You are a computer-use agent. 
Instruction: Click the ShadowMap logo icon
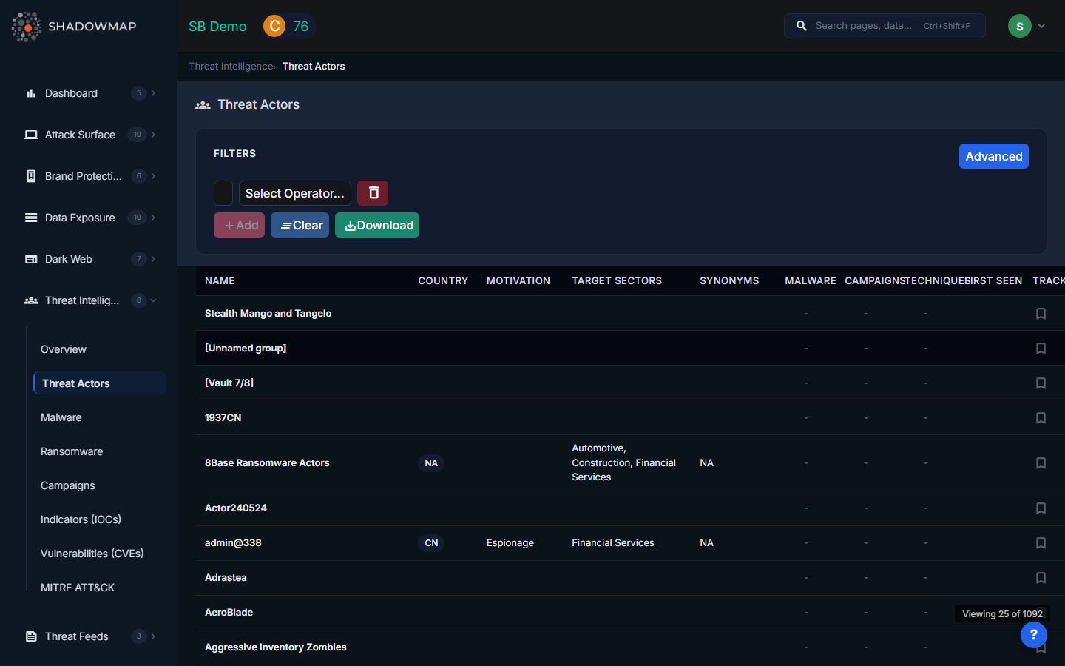[27, 27]
